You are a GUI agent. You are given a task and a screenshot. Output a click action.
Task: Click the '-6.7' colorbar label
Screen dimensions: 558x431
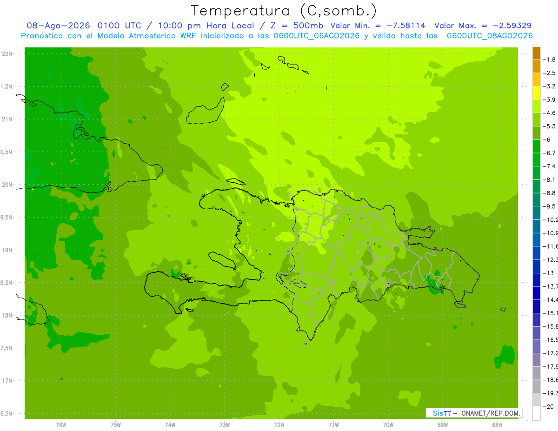coord(549,153)
